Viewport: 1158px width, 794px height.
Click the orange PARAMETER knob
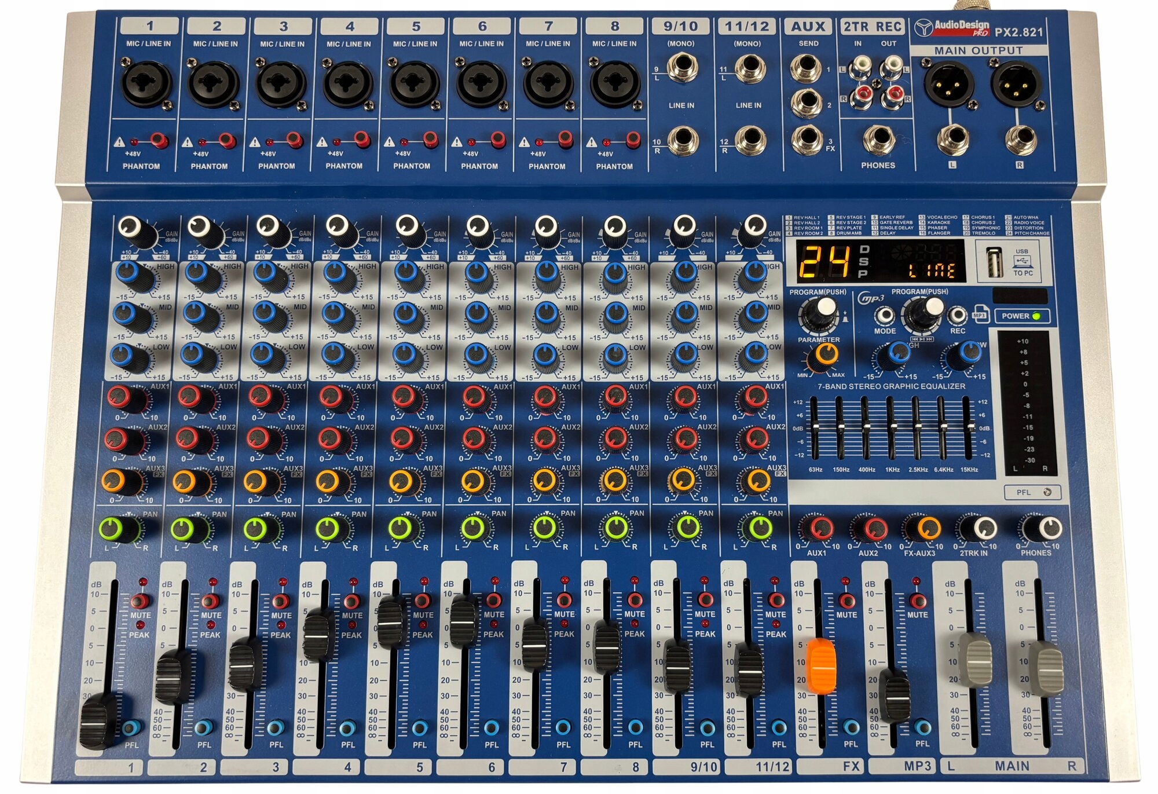(x=826, y=354)
